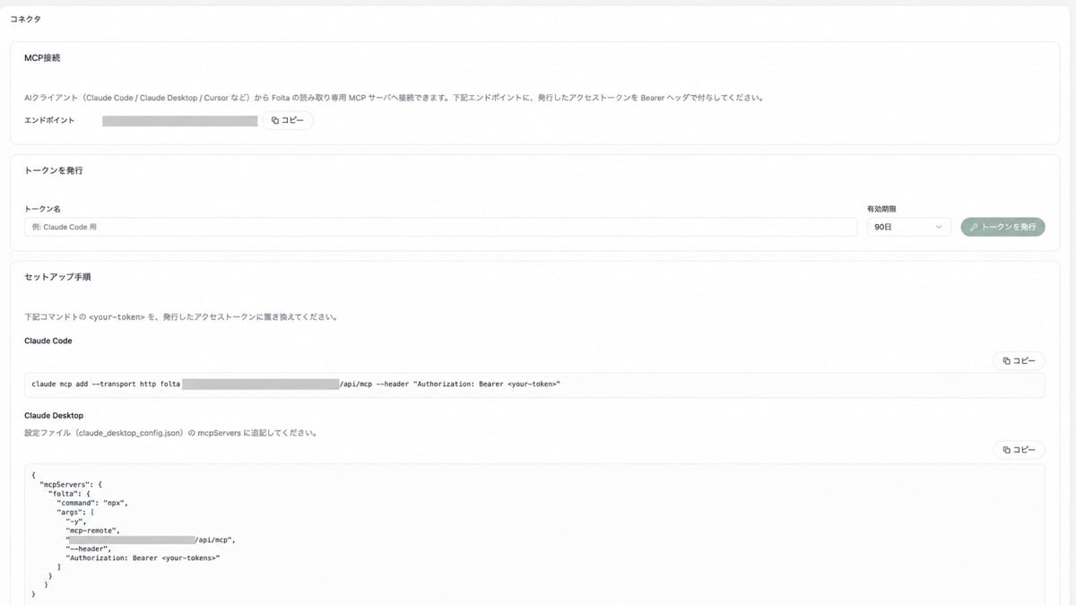Click the トークンを発行 section heading
The image size is (1076, 605).
click(x=53, y=169)
